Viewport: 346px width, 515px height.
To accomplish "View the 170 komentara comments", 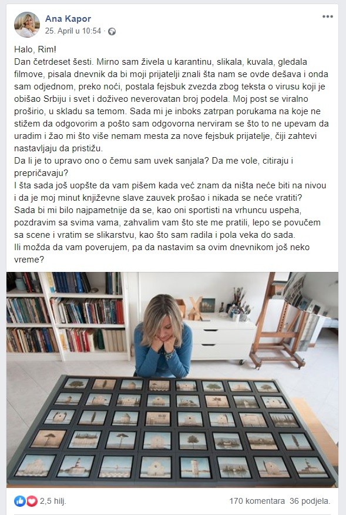I will point(257,501).
